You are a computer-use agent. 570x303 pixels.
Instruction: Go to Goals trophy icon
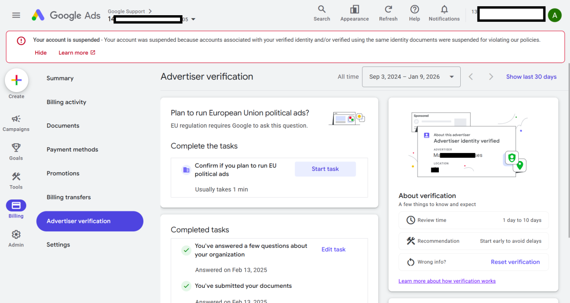(16, 148)
